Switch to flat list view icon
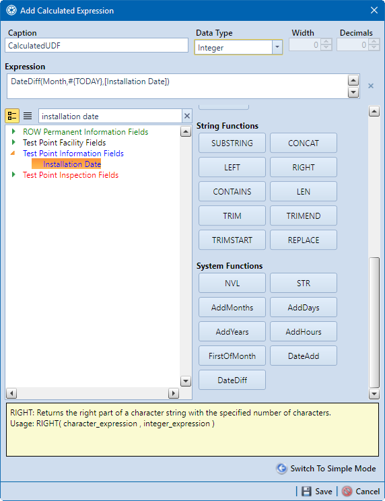This screenshot has width=385, height=501. (28, 116)
